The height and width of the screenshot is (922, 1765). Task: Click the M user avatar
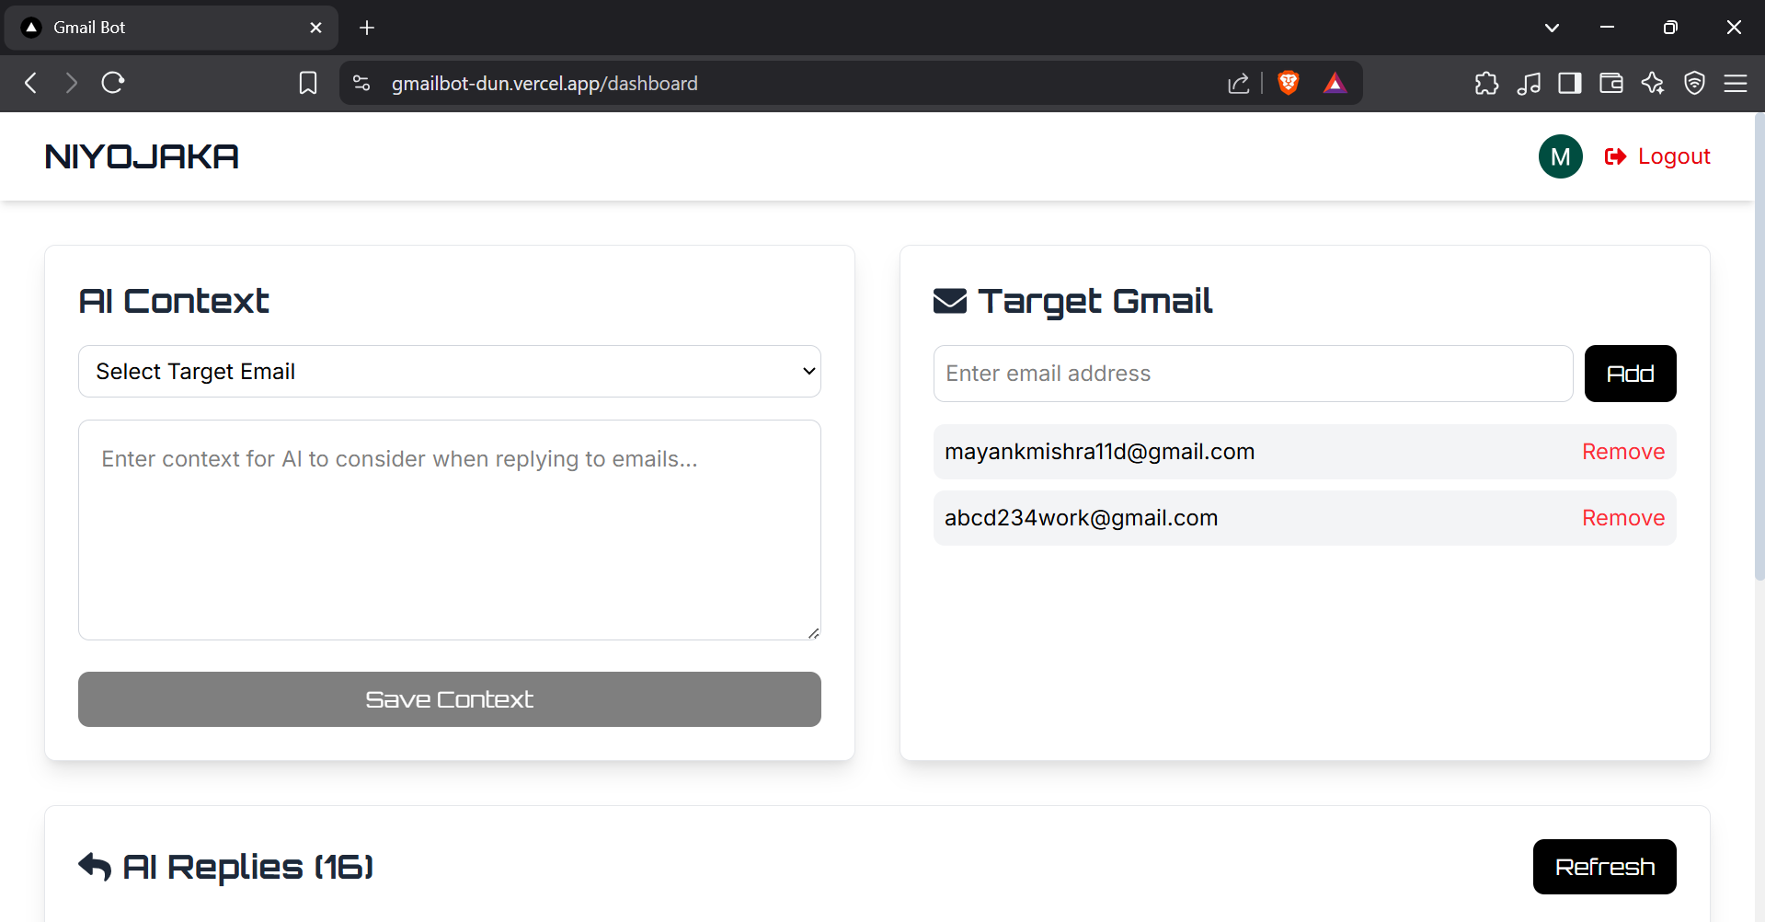pos(1560,156)
